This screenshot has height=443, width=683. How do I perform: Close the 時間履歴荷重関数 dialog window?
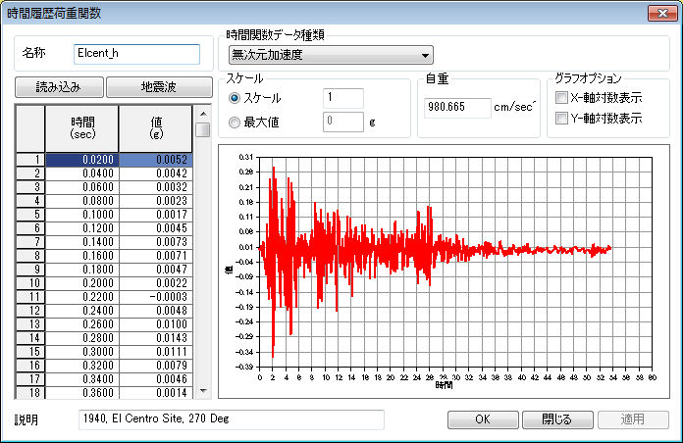tap(662, 13)
